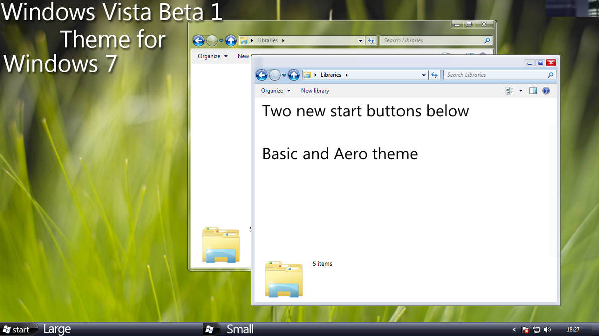Viewport: 599px width, 336px height.
Task: Adjust volume using the speaker control
Action: click(x=548, y=330)
